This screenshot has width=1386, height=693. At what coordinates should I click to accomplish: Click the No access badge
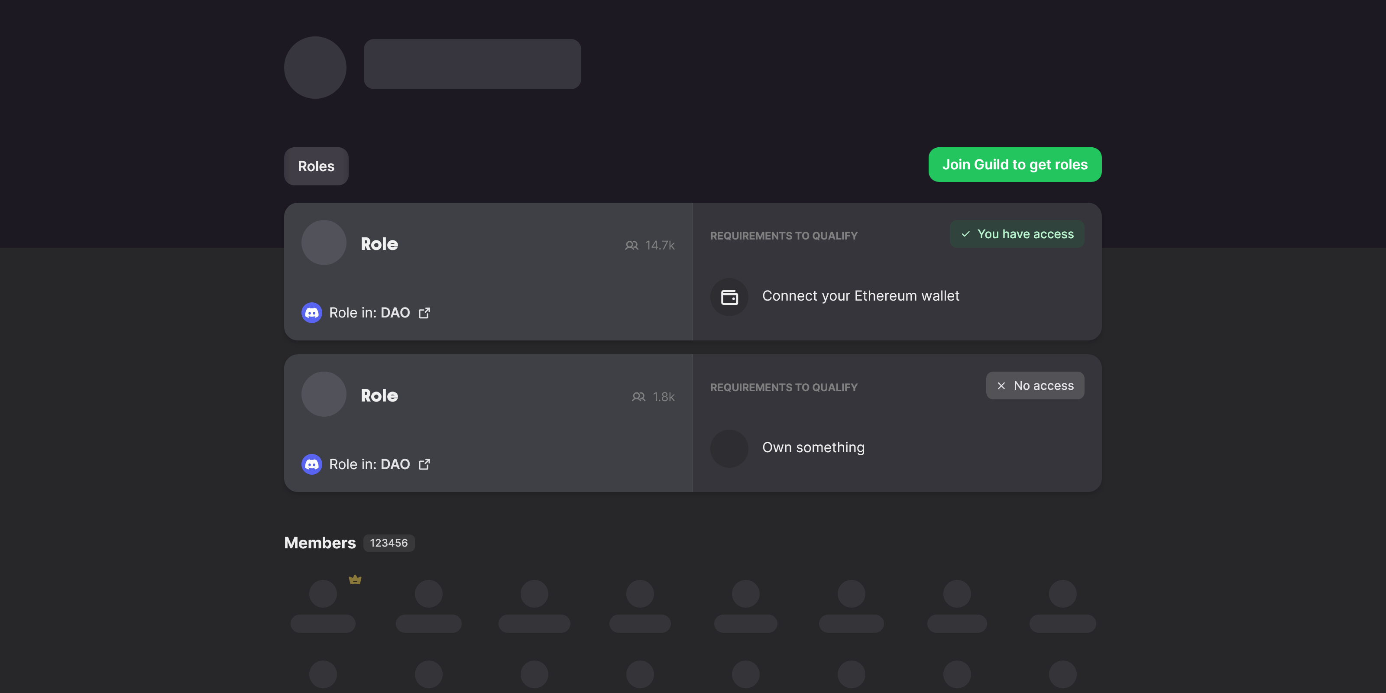pyautogui.click(x=1035, y=386)
